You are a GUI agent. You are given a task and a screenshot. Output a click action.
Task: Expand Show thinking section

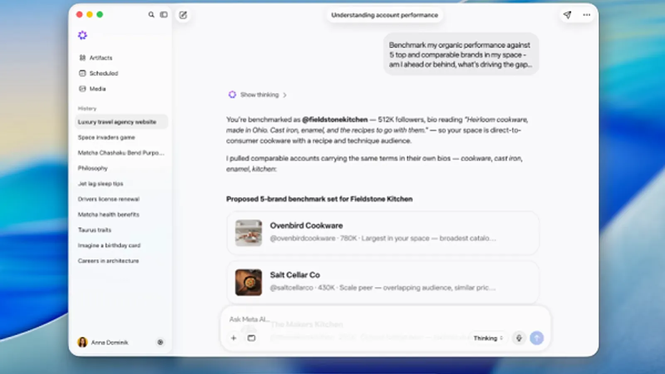tap(263, 95)
